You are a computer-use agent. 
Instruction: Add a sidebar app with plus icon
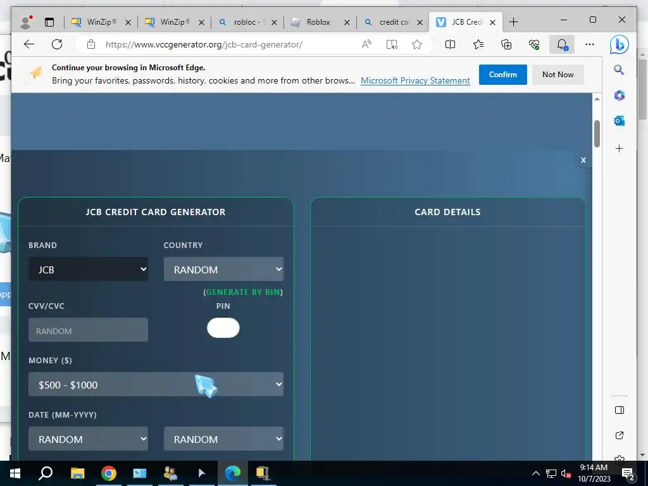click(619, 148)
